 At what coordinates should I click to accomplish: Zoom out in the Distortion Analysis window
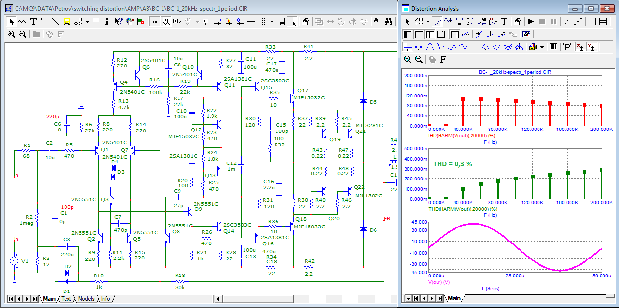click(x=419, y=59)
